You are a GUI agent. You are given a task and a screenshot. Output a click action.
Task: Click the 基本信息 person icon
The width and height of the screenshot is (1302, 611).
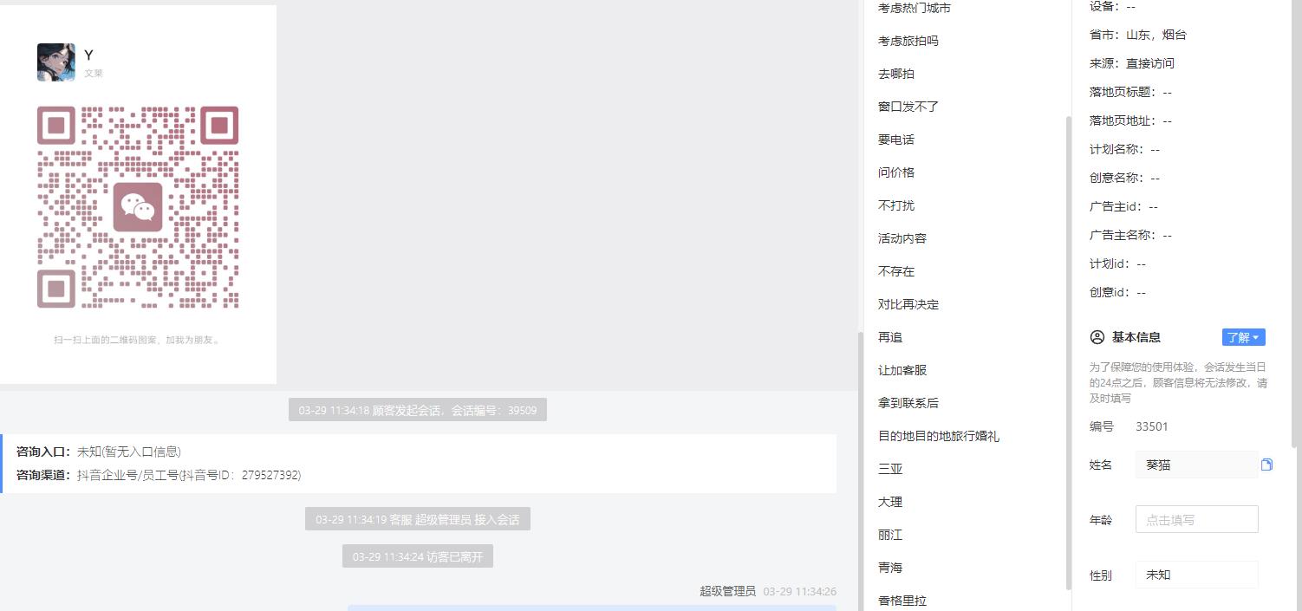pyautogui.click(x=1097, y=337)
